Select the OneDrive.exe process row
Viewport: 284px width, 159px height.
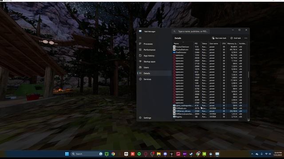coord(210,52)
